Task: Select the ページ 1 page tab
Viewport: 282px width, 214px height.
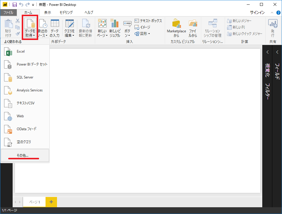Action: click(35, 202)
